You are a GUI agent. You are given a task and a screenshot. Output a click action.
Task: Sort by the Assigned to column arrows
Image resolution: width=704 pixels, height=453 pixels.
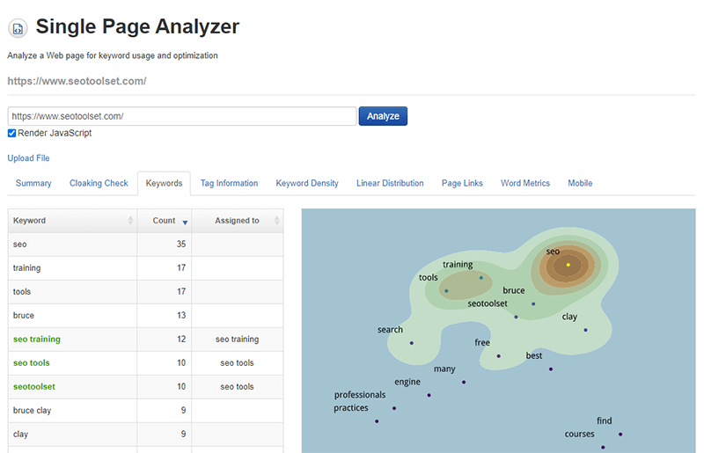tap(276, 221)
